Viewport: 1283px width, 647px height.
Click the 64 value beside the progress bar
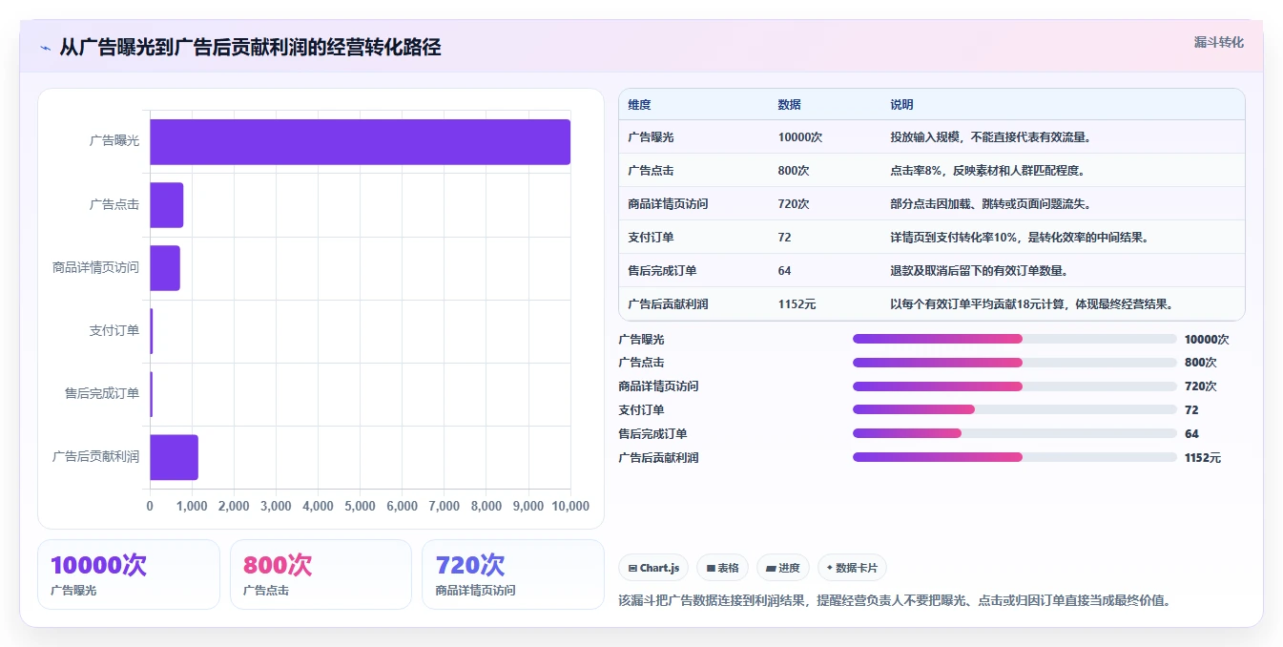coord(1191,434)
